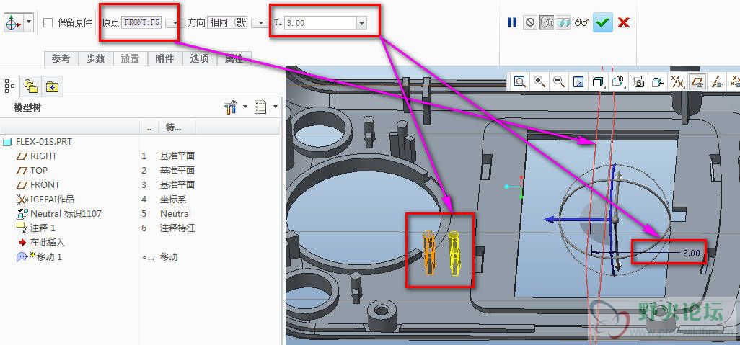Click the 特... column header
The height and width of the screenshot is (345, 740).
(173, 127)
